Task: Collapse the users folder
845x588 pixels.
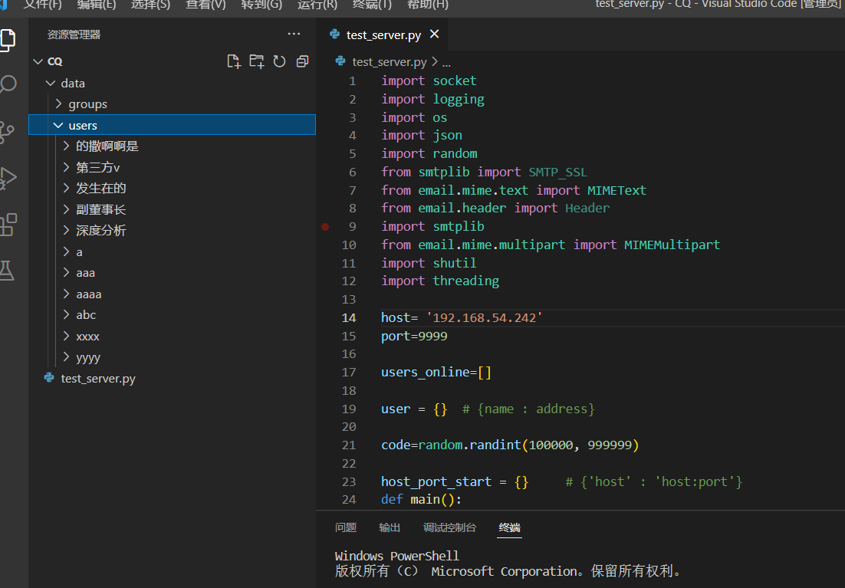Action: click(82, 125)
